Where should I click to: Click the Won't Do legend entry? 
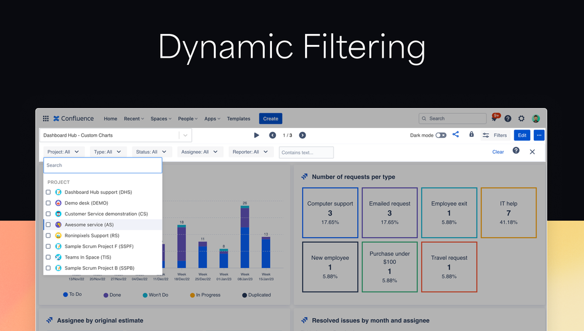pyautogui.click(x=155, y=295)
